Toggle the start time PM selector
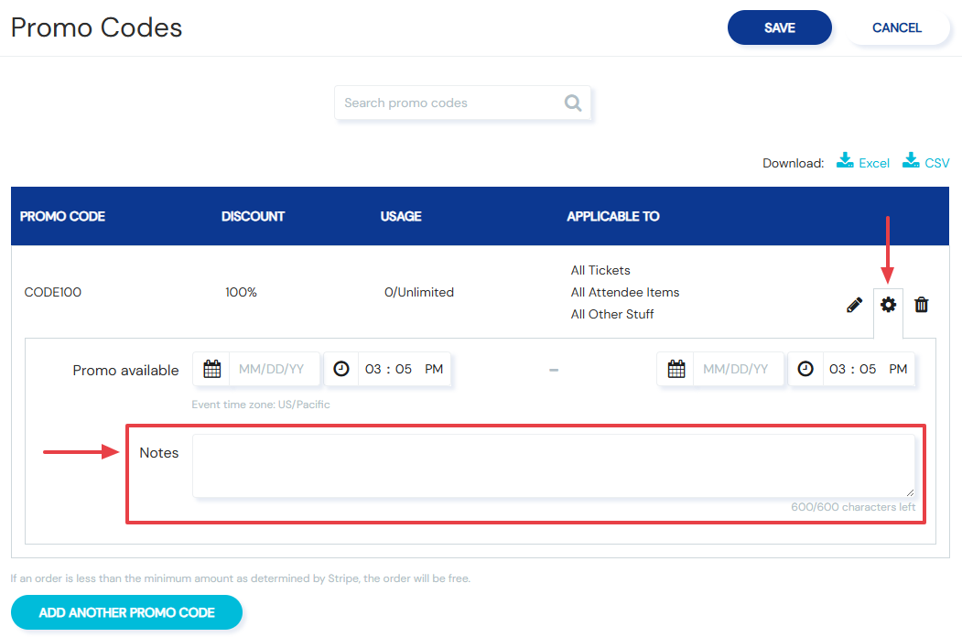 pyautogui.click(x=434, y=369)
